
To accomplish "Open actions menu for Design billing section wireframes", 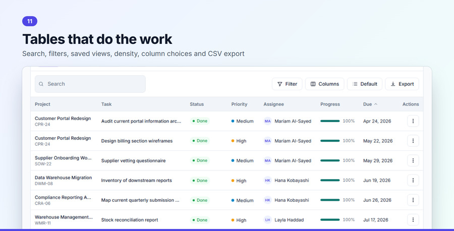I will [413, 141].
